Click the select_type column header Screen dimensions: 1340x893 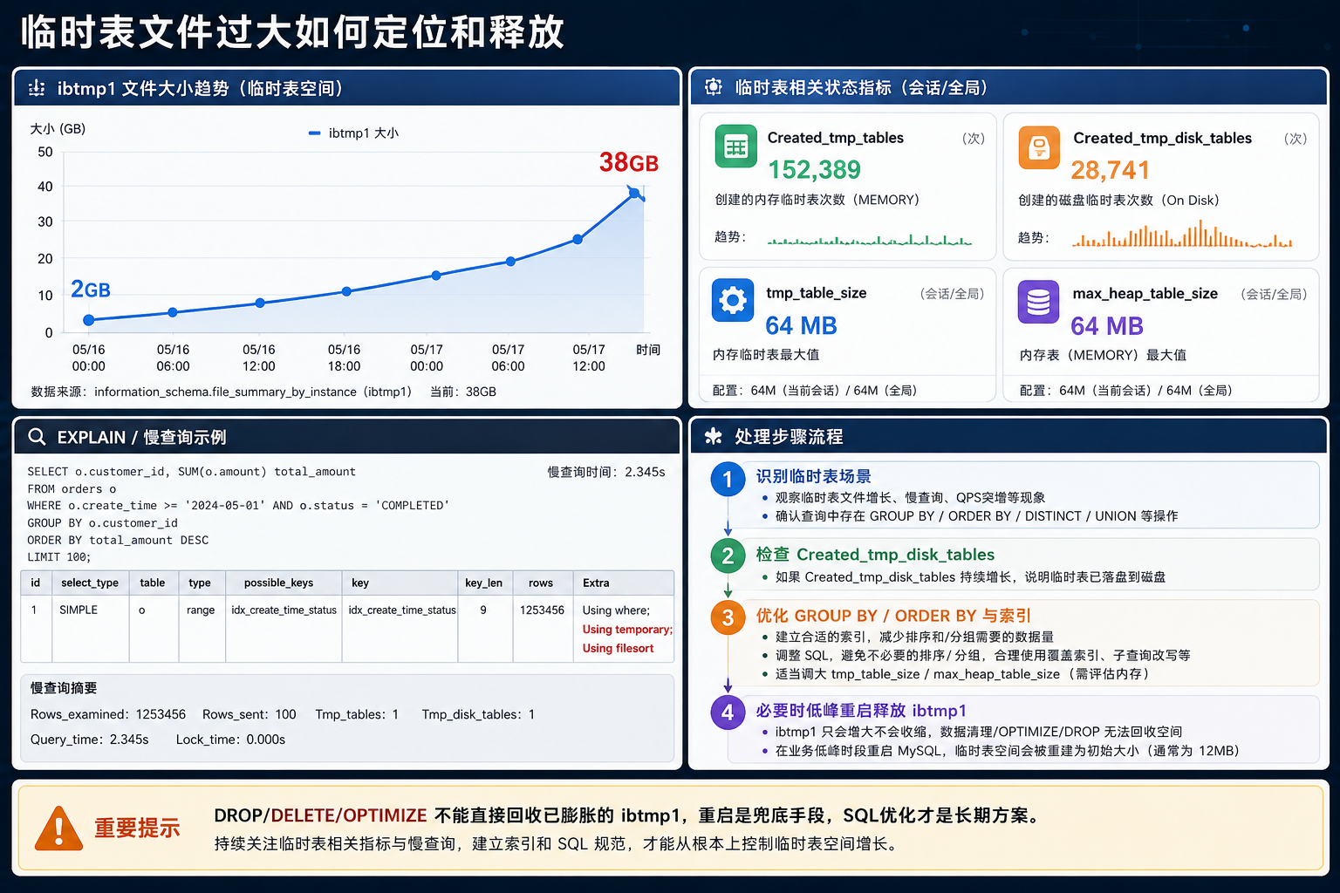tap(90, 583)
